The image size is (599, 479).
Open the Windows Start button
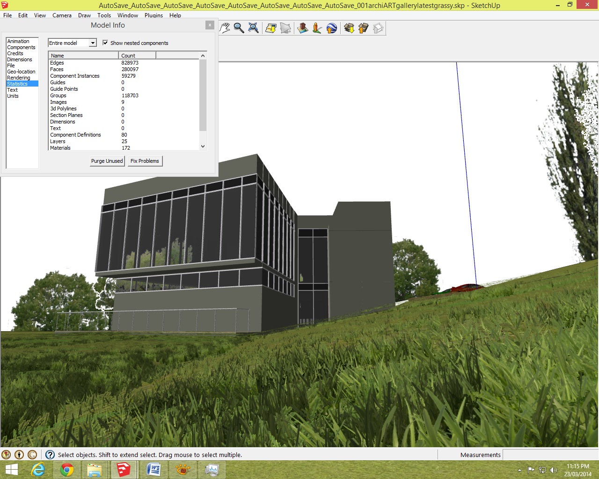click(x=11, y=470)
